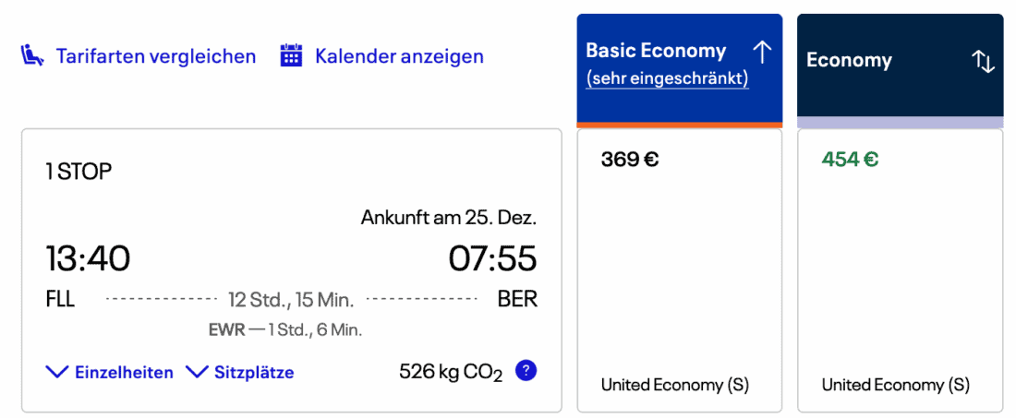Expand Sitzplätze seat information

click(254, 373)
